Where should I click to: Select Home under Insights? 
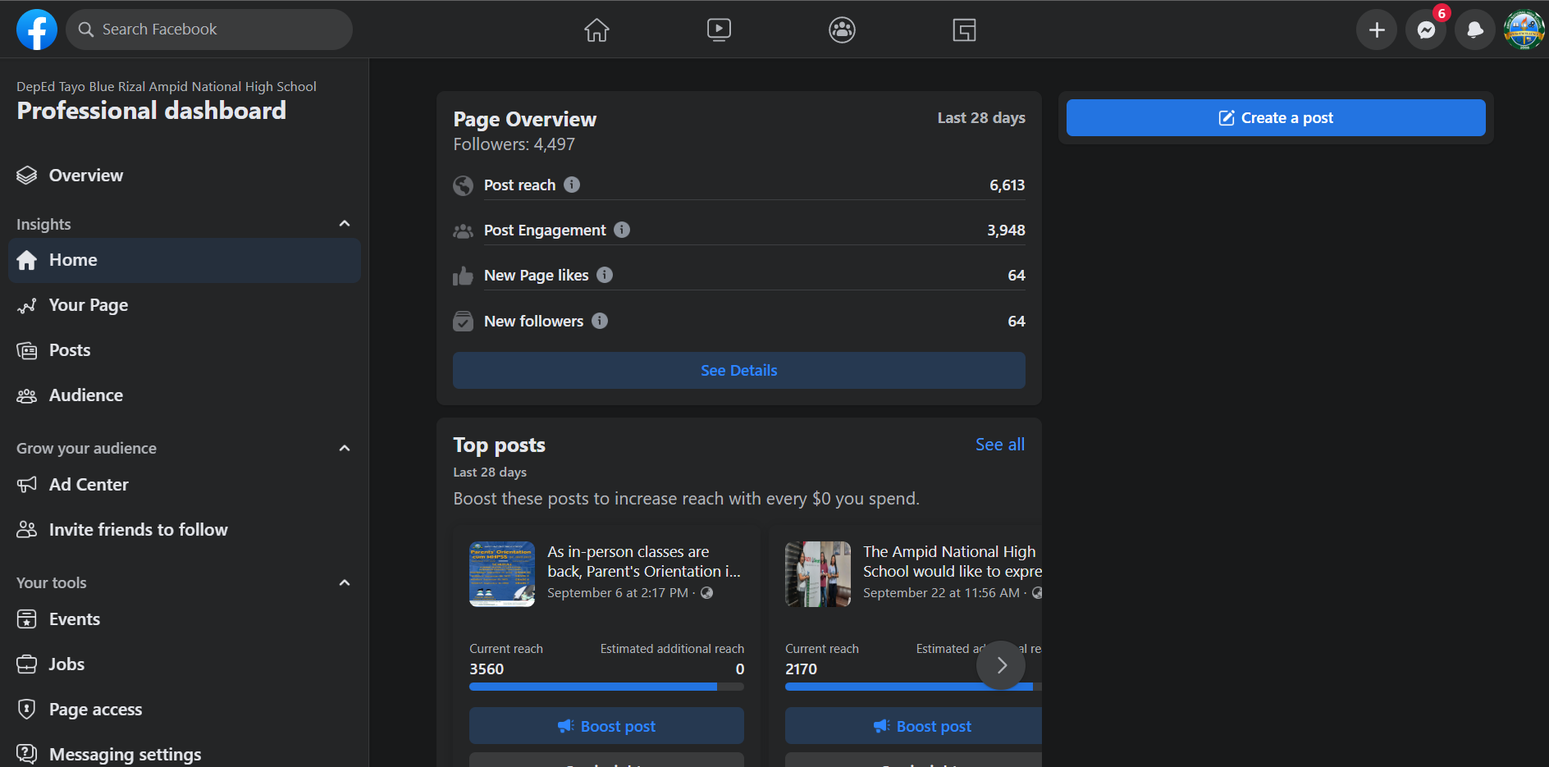point(184,260)
